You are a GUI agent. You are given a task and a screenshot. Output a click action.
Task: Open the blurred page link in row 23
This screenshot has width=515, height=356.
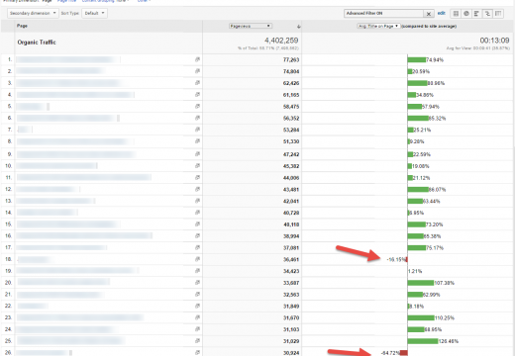pyautogui.click(x=80, y=317)
